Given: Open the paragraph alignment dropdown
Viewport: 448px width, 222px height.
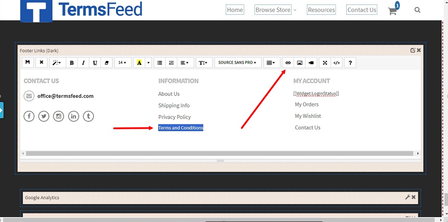Looking at the screenshot, I should tap(185, 63).
